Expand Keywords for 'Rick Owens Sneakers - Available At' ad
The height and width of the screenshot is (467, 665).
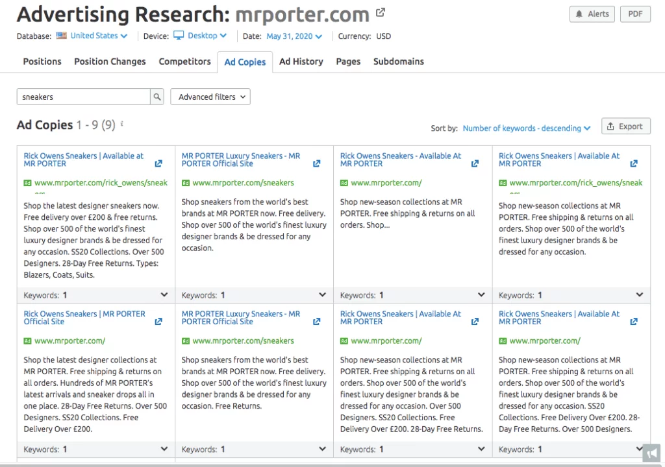481,295
